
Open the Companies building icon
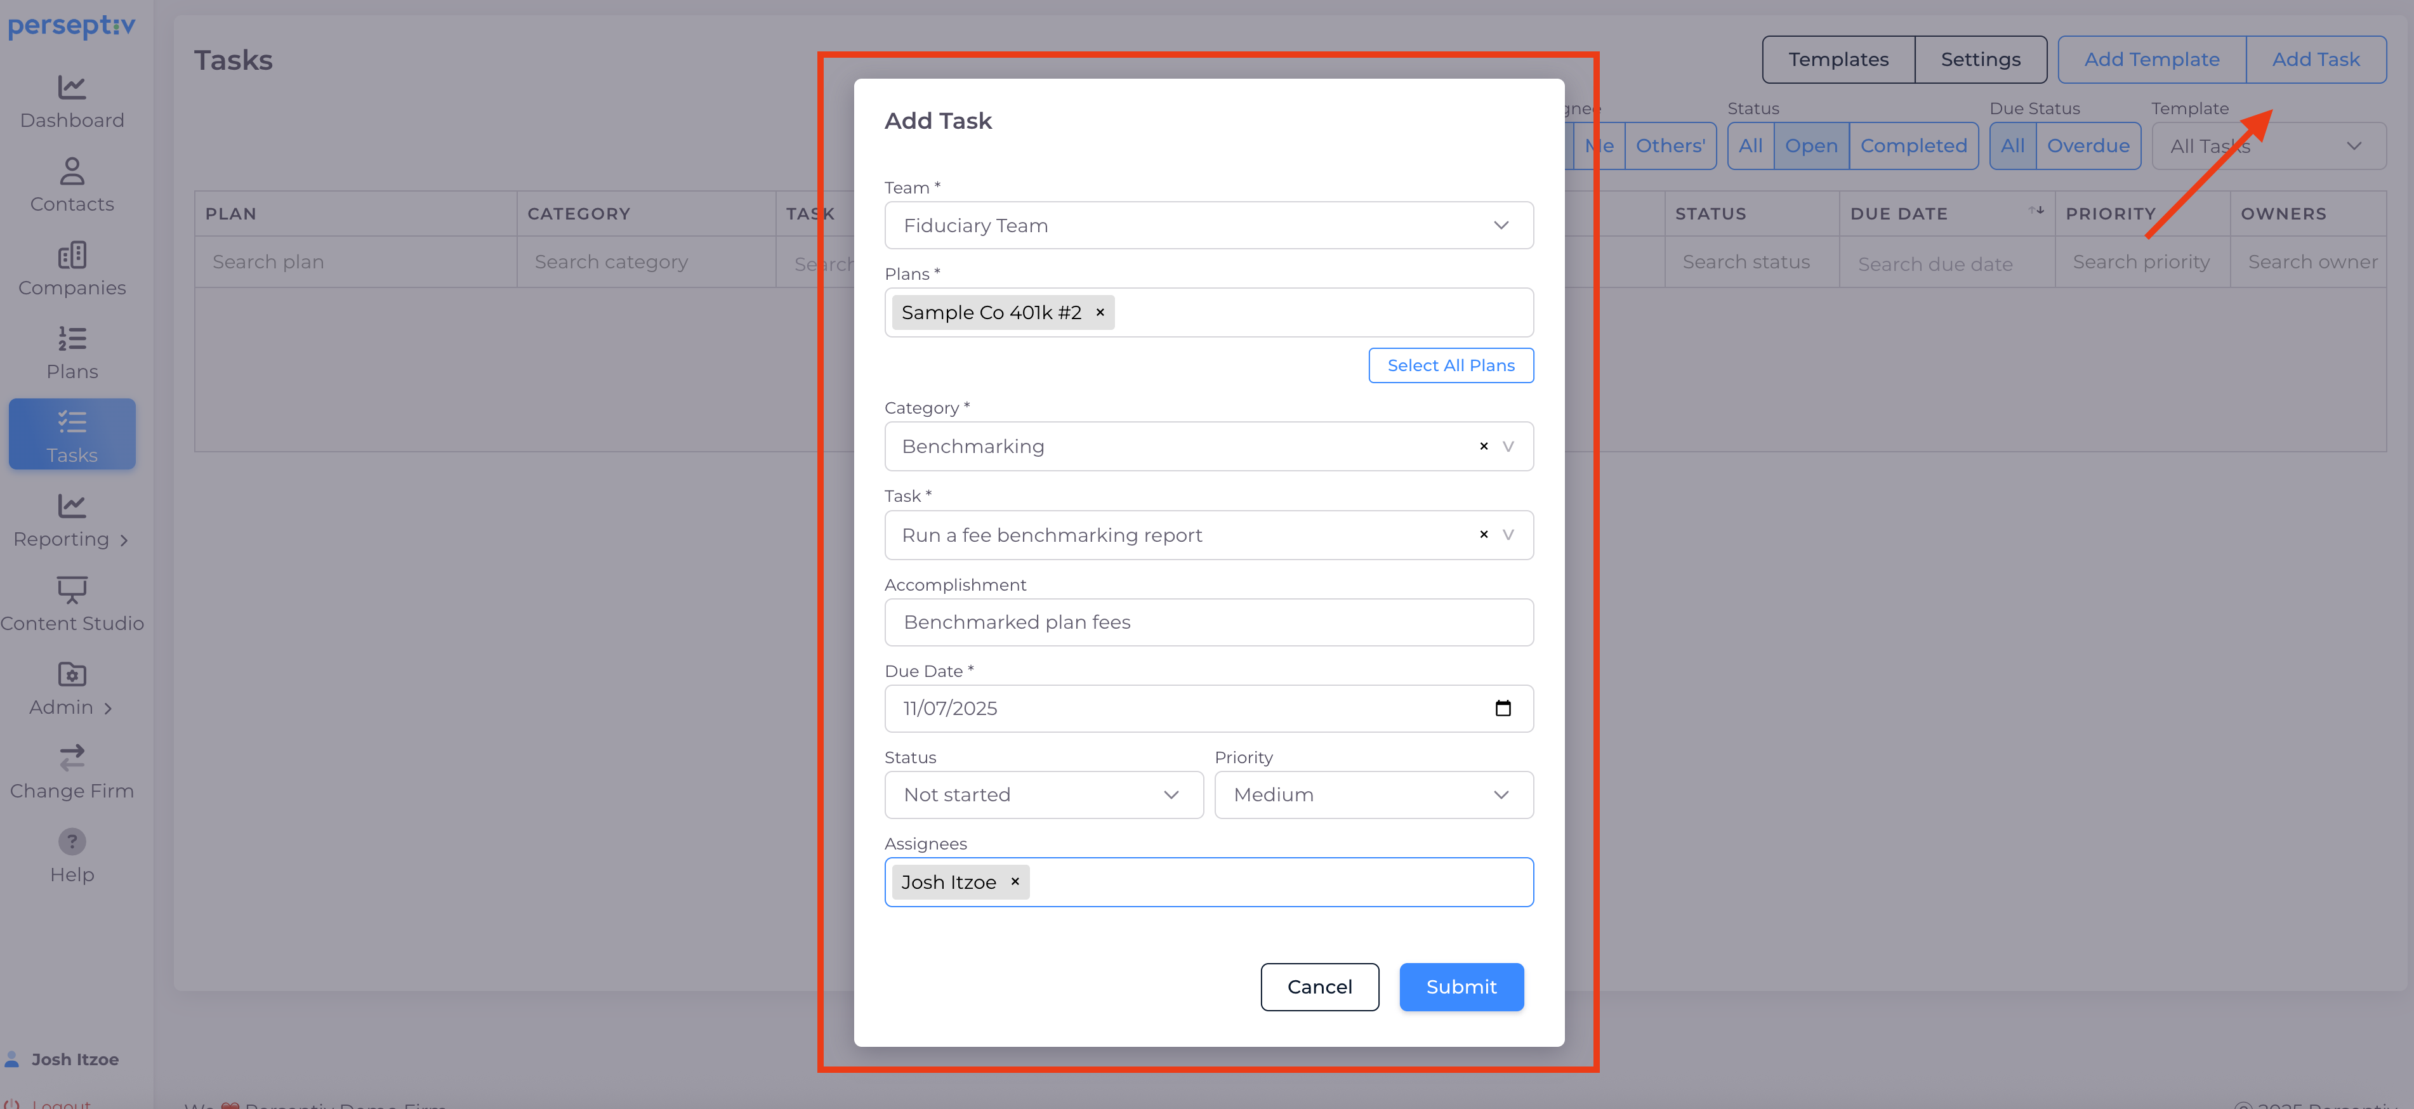coord(71,255)
